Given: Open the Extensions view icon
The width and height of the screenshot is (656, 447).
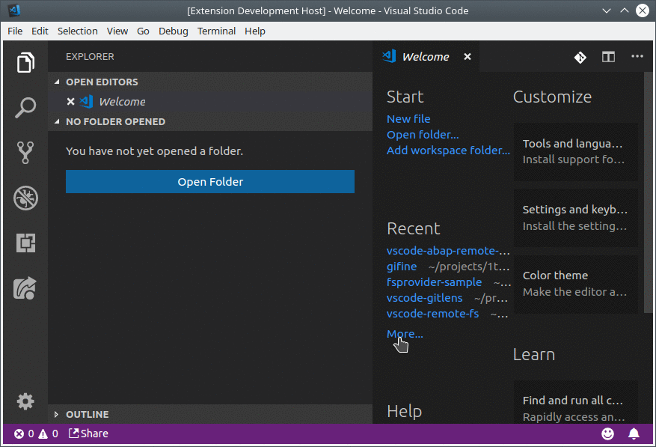Looking at the screenshot, I should (x=25, y=243).
